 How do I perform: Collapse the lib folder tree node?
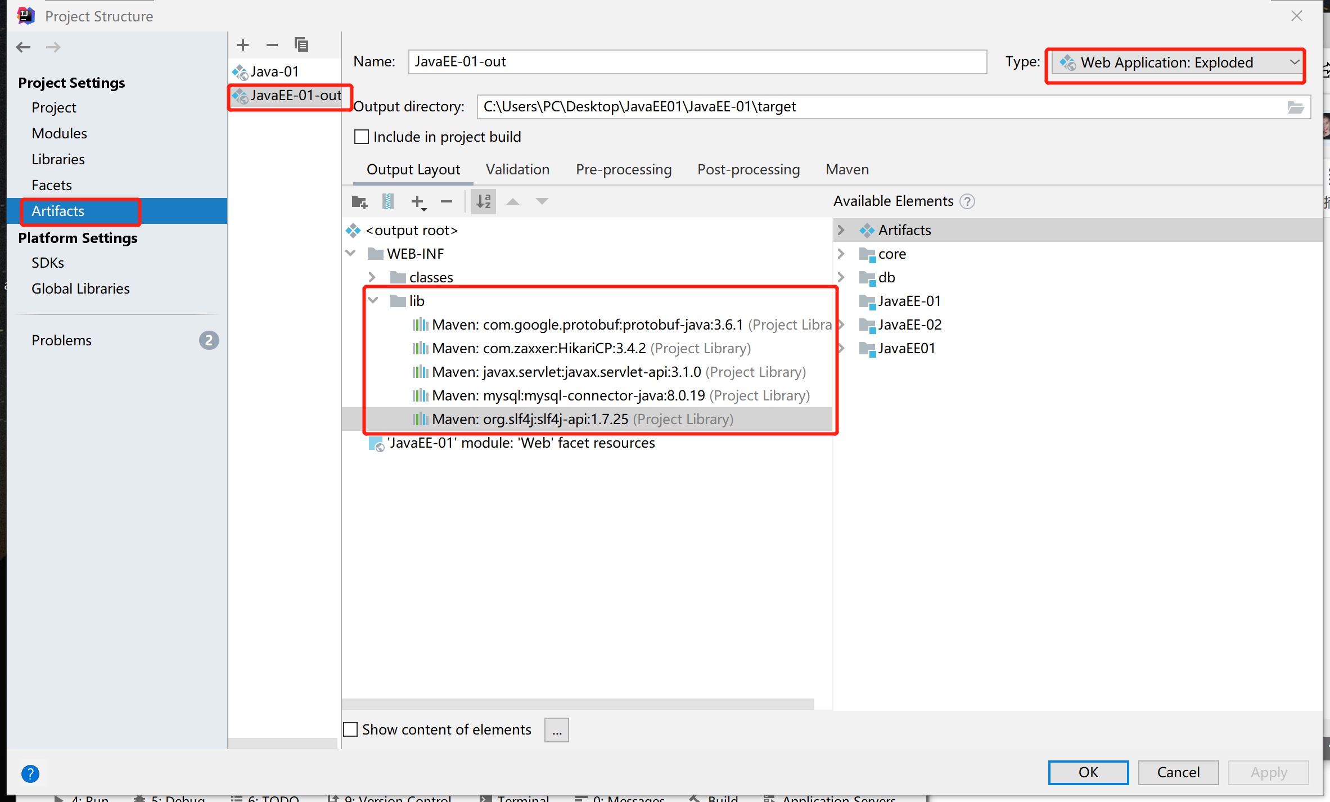(373, 300)
